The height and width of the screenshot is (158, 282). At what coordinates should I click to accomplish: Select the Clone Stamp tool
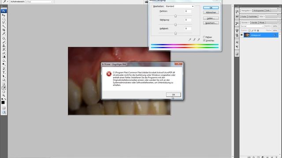point(4,46)
